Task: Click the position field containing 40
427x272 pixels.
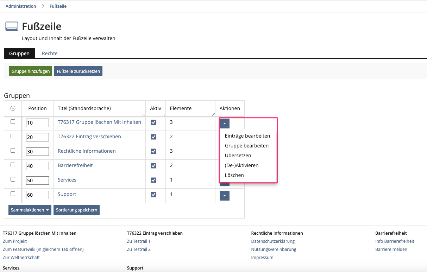Action: [37, 166]
